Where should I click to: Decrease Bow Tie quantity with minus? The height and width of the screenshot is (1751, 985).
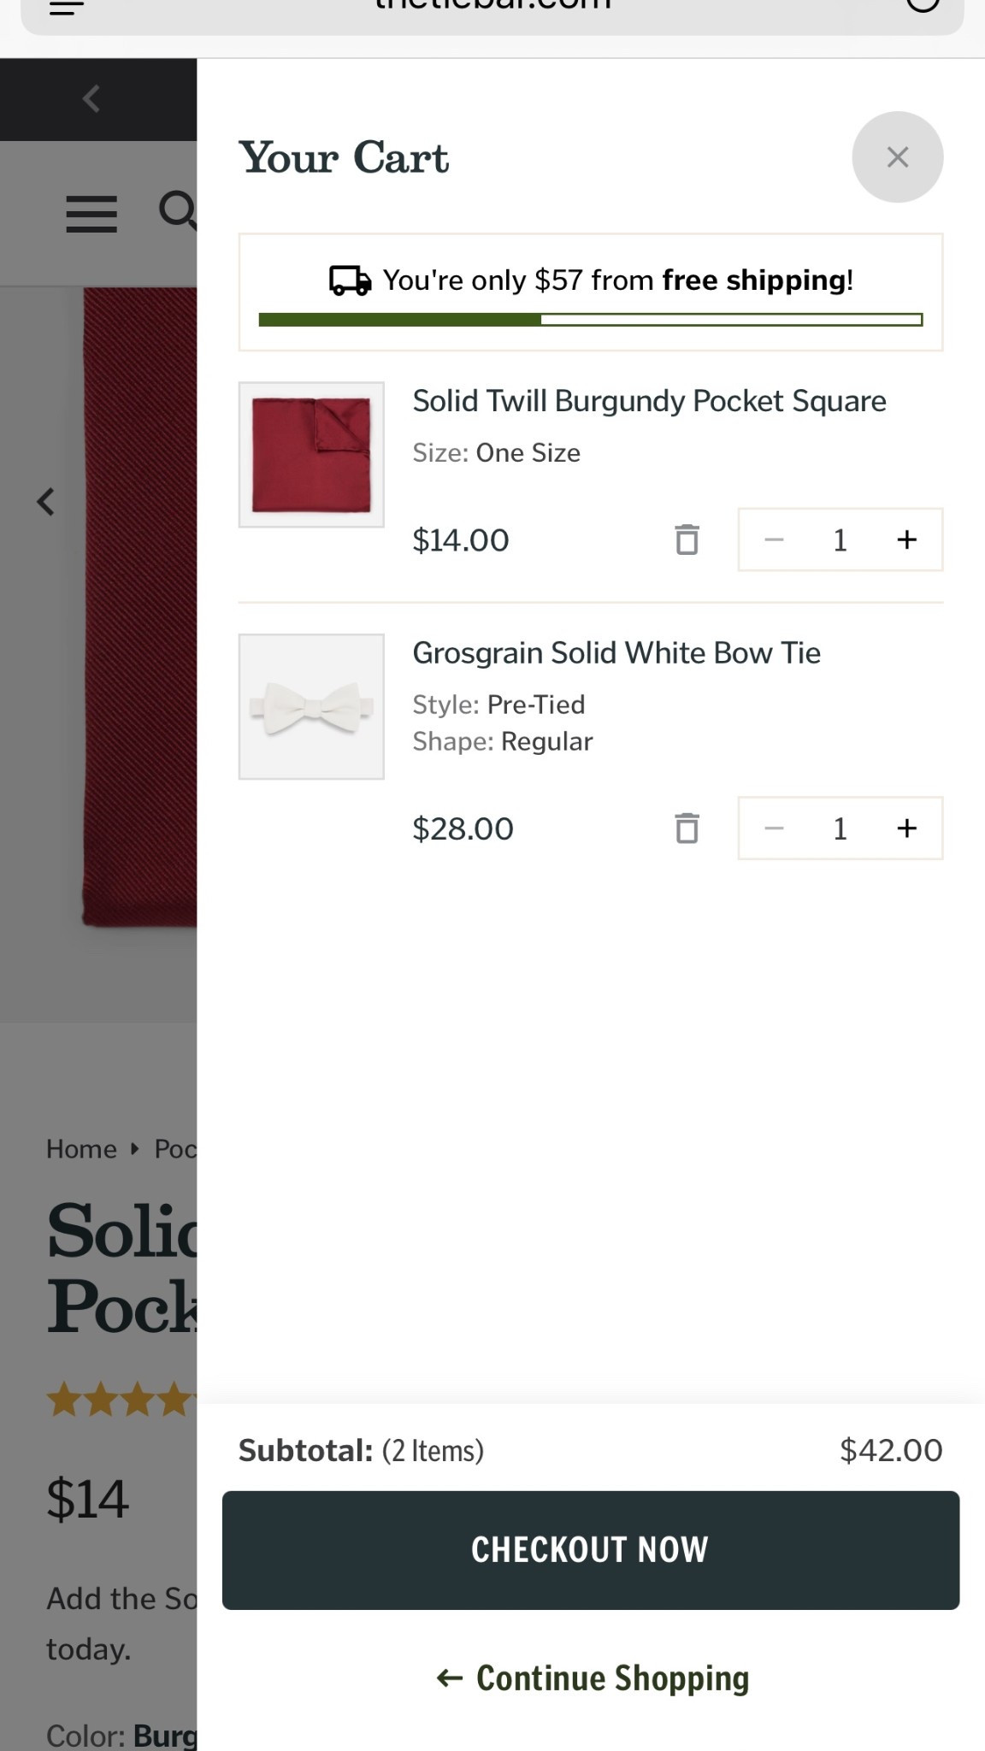click(774, 828)
